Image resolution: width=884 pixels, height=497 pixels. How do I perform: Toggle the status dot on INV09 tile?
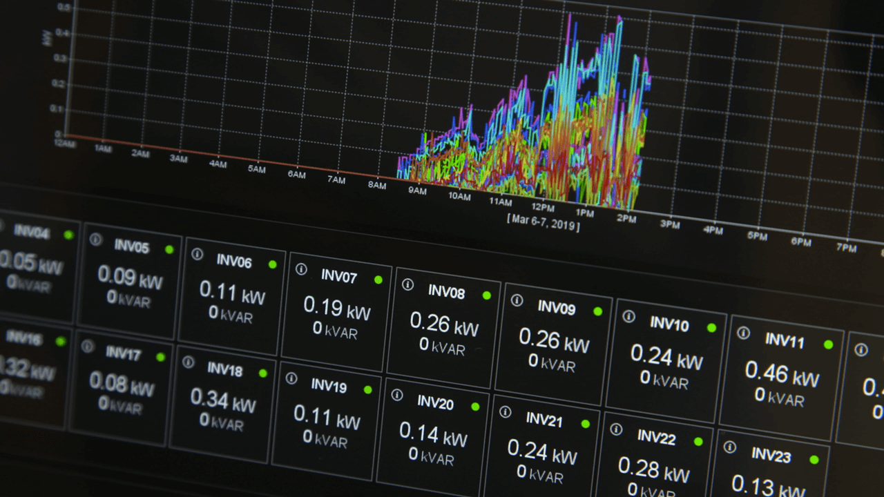[x=597, y=310]
